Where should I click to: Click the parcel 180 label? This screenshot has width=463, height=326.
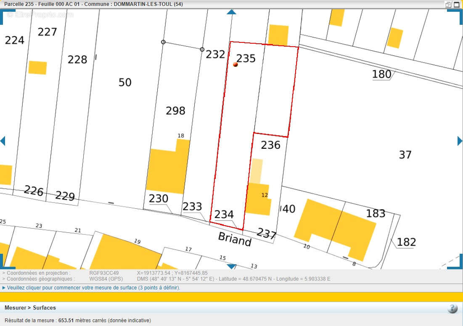coord(381,74)
